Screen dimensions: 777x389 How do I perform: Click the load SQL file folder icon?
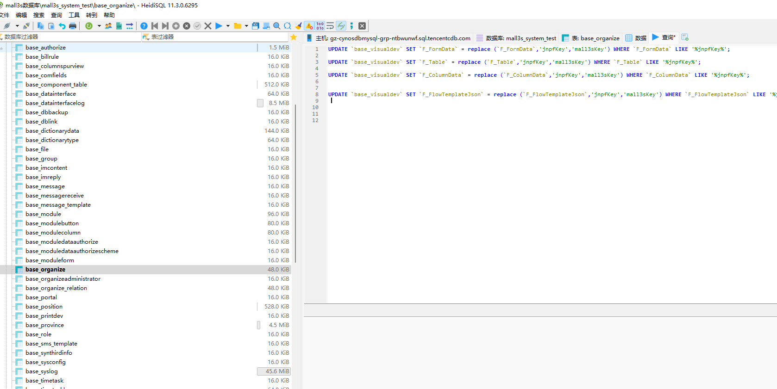point(238,26)
